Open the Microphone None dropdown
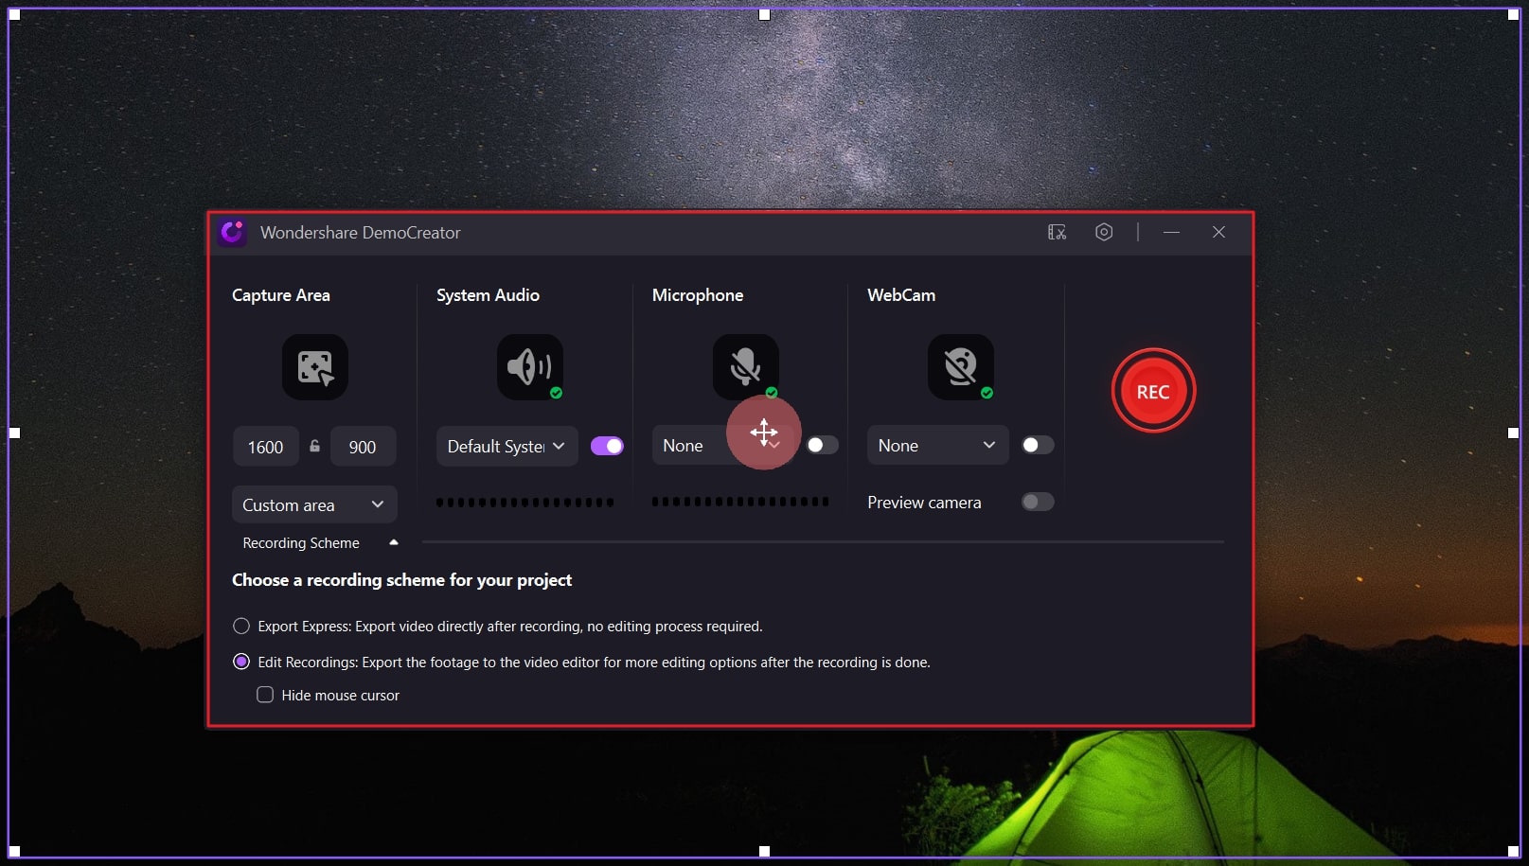Image resolution: width=1529 pixels, height=866 pixels. [x=722, y=446]
